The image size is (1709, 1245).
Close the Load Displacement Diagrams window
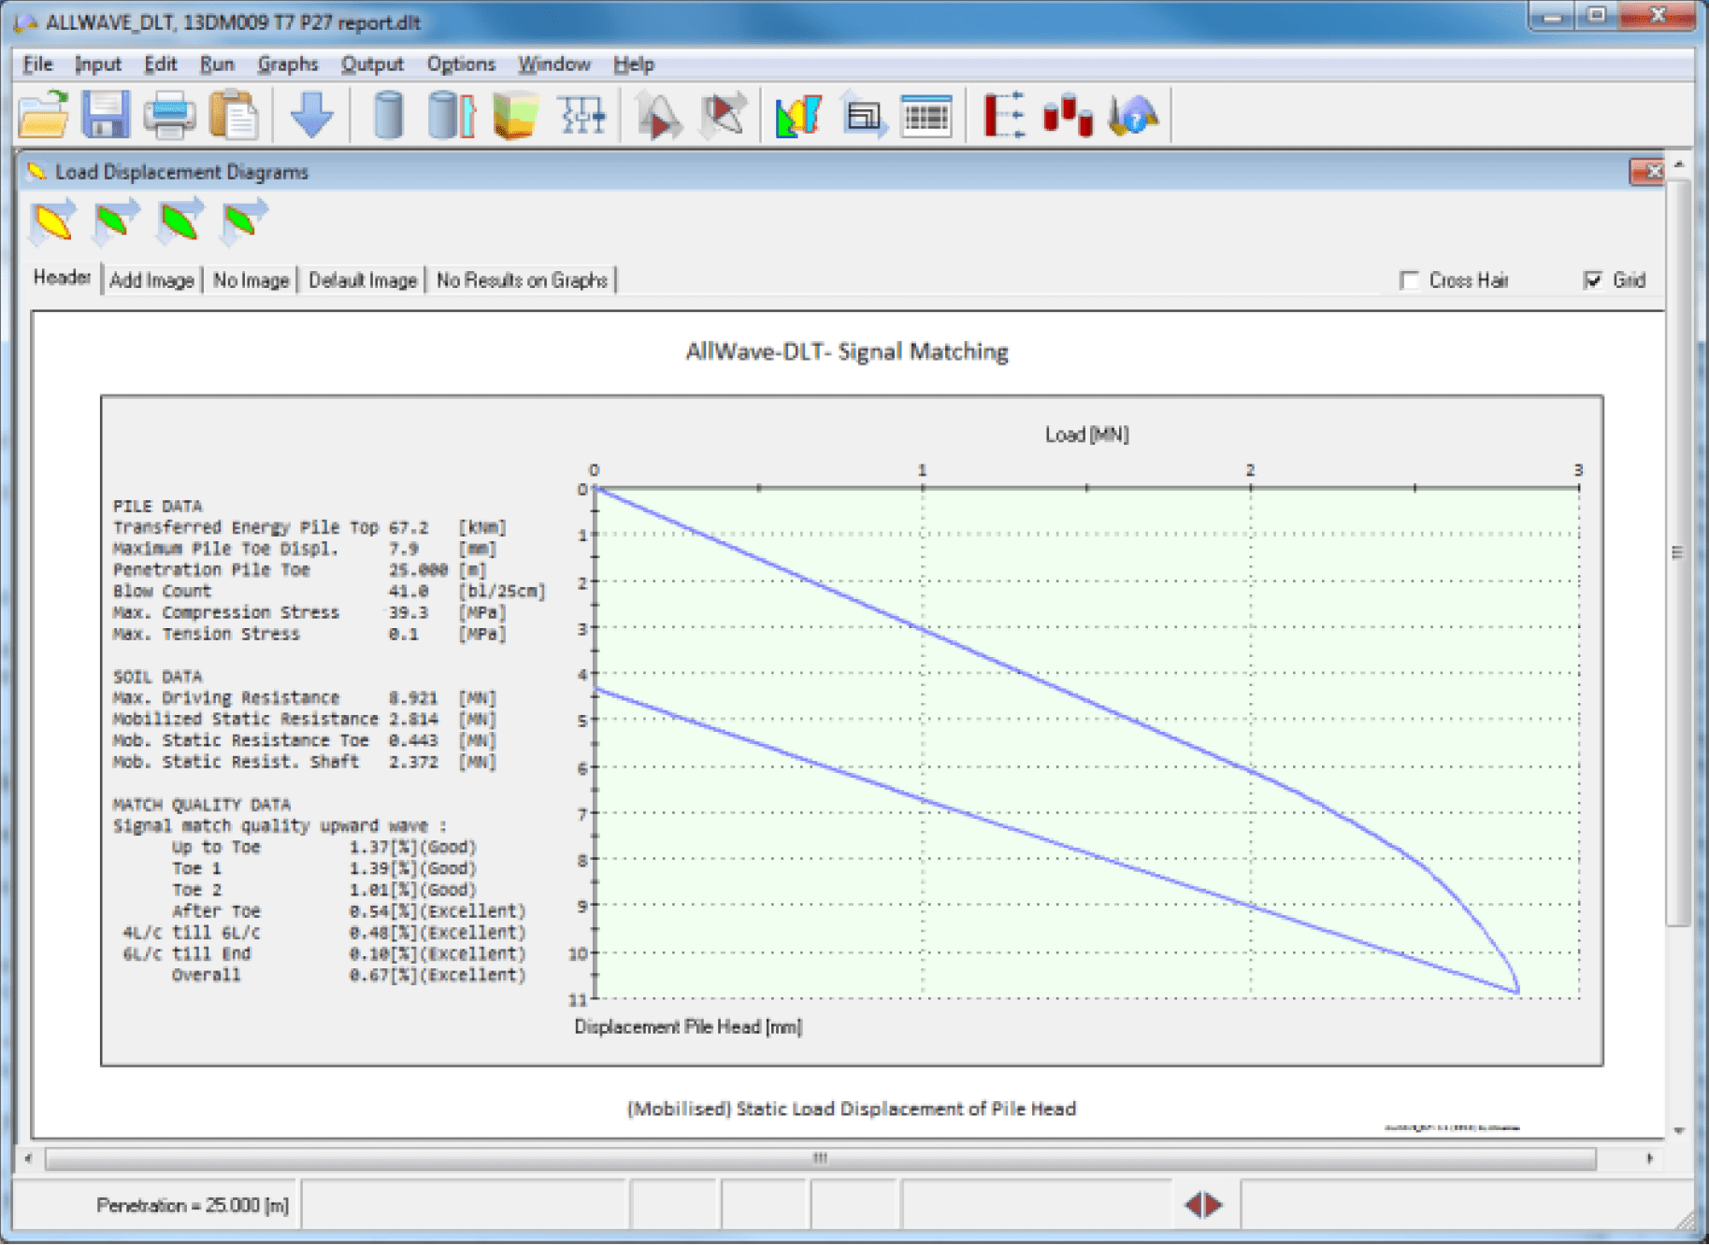[x=1646, y=172]
